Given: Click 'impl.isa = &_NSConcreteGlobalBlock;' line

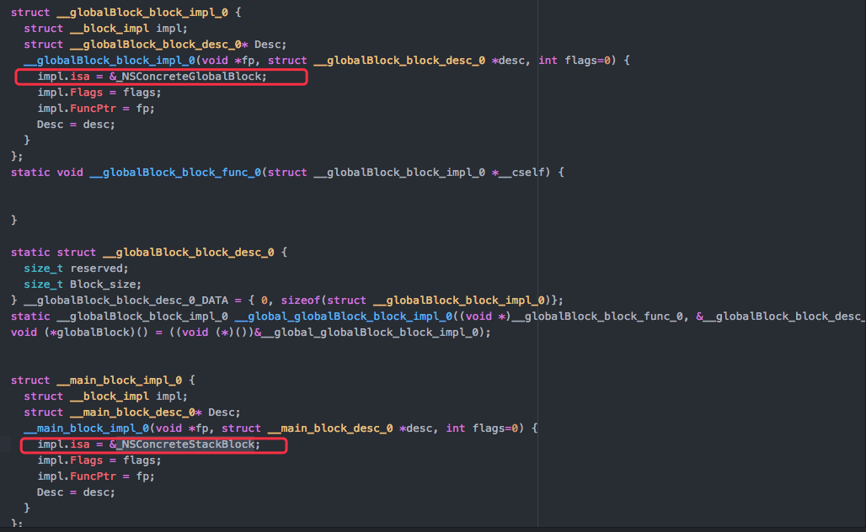Looking at the screenshot, I should [152, 76].
